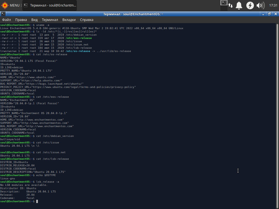Click the 'bullseye/sid' output line
Image resolution: width=279 pixels, height=209 pixels.
(x=10, y=139)
